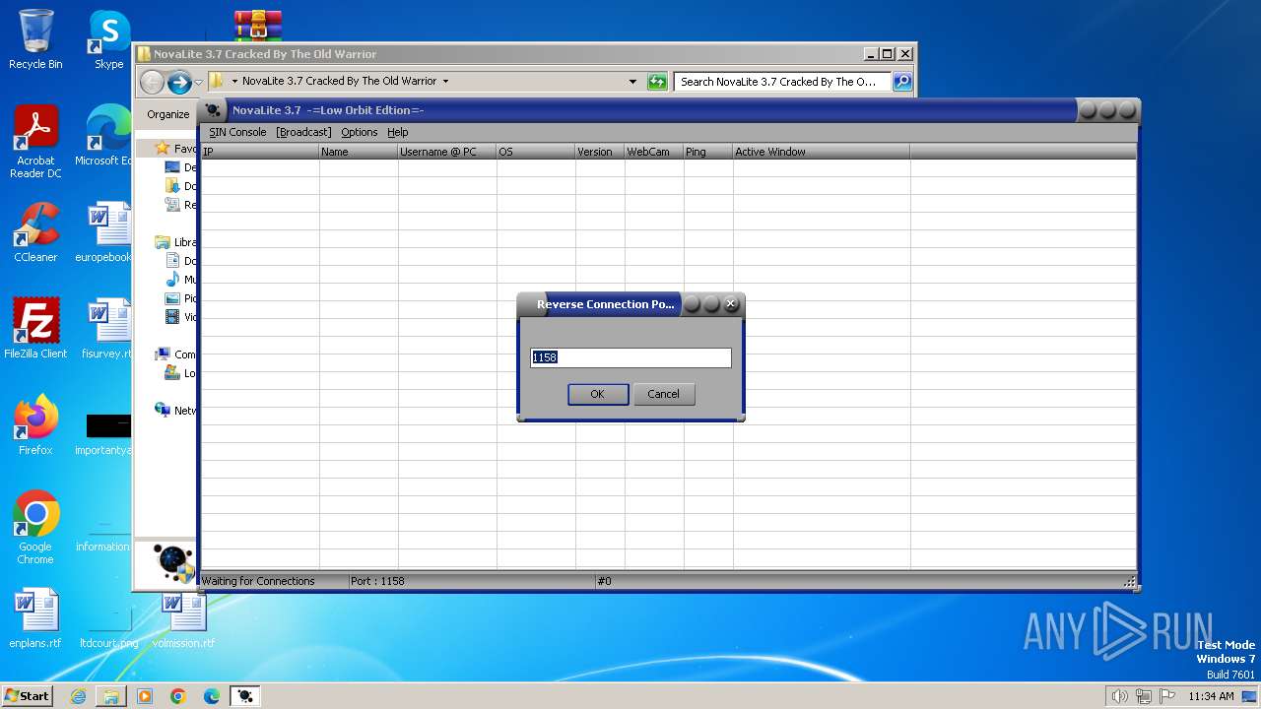The height and width of the screenshot is (709, 1261).
Task: Click the Explorer back navigation arrow
Action: (x=152, y=82)
